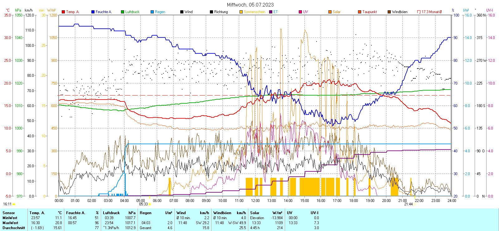The width and height of the screenshot is (499, 231).
Task: Select the Windböen legend label
Action: (400, 12)
